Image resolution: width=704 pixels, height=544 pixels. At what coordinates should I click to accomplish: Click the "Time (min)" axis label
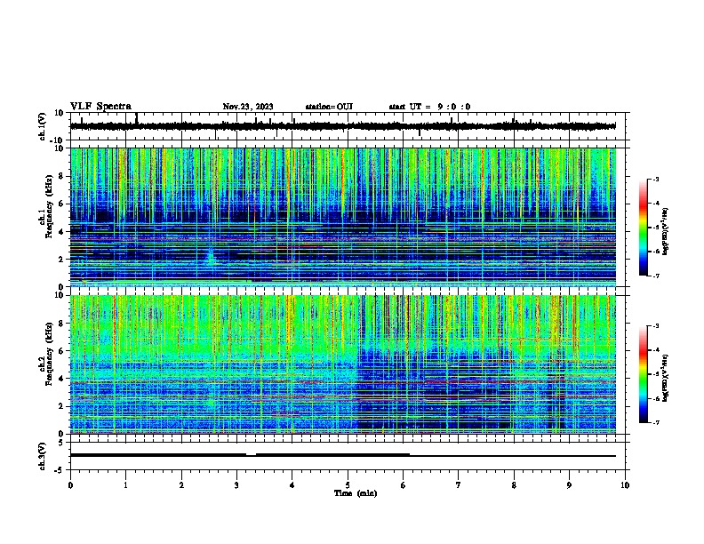356,493
